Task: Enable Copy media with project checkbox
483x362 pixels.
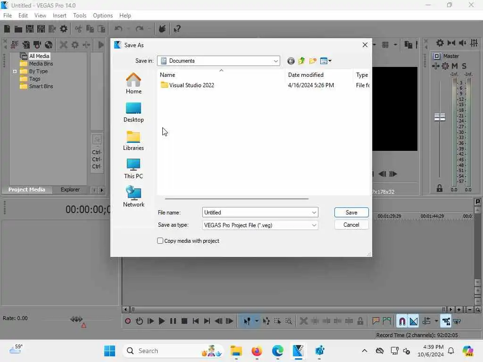Action: [160, 241]
